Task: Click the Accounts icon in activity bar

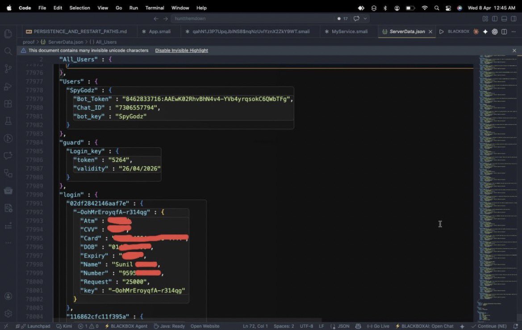Action: click(8, 296)
